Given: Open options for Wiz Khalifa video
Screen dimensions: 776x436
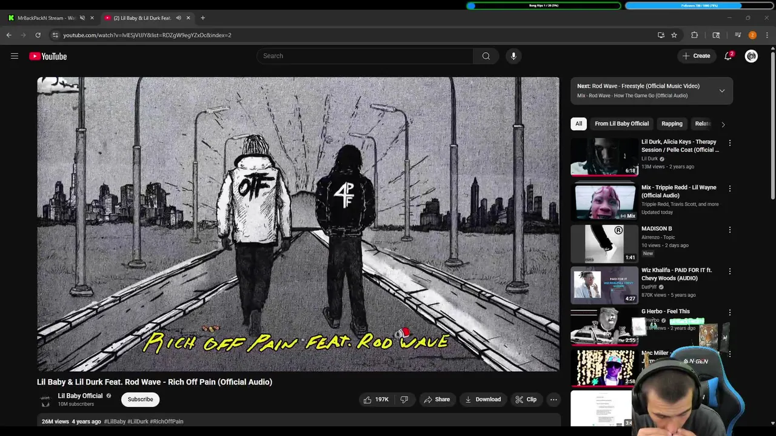Looking at the screenshot, I should point(730,271).
